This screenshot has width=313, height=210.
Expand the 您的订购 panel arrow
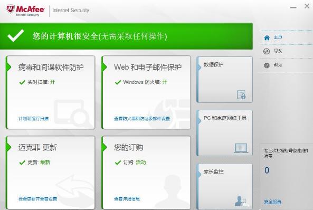pos(105,147)
